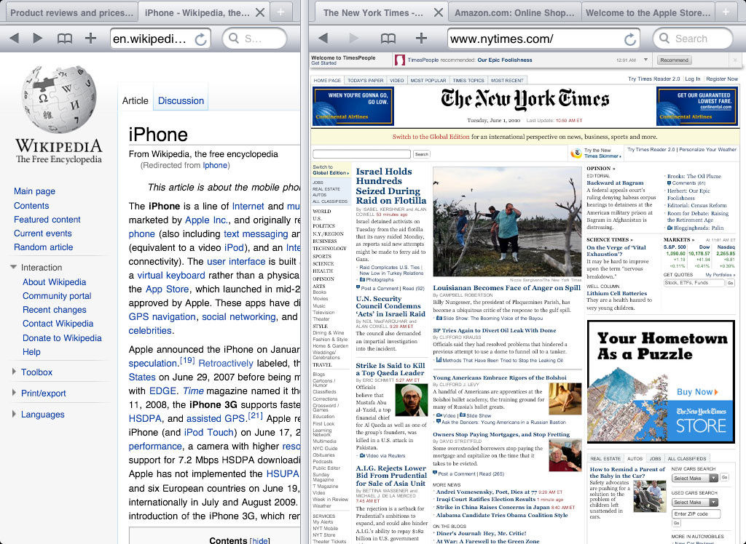Click NYTimes Search button

click(x=421, y=154)
